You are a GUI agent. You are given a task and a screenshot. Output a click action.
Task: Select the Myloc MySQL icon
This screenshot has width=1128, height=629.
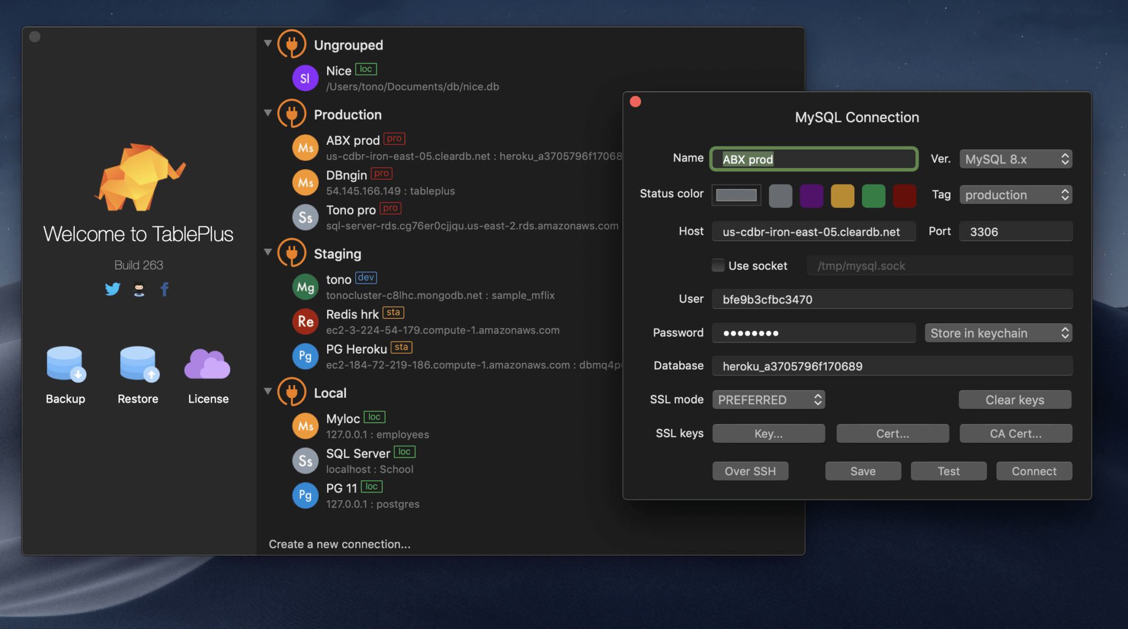[305, 426]
